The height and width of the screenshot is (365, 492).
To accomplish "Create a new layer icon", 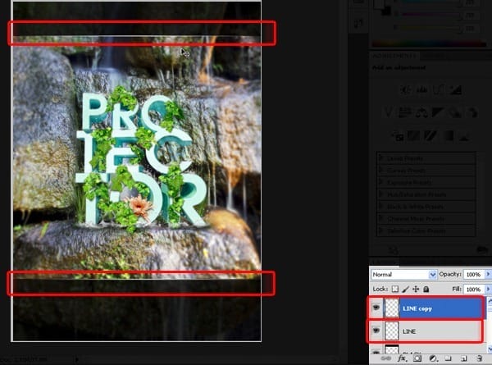I will tap(464, 358).
